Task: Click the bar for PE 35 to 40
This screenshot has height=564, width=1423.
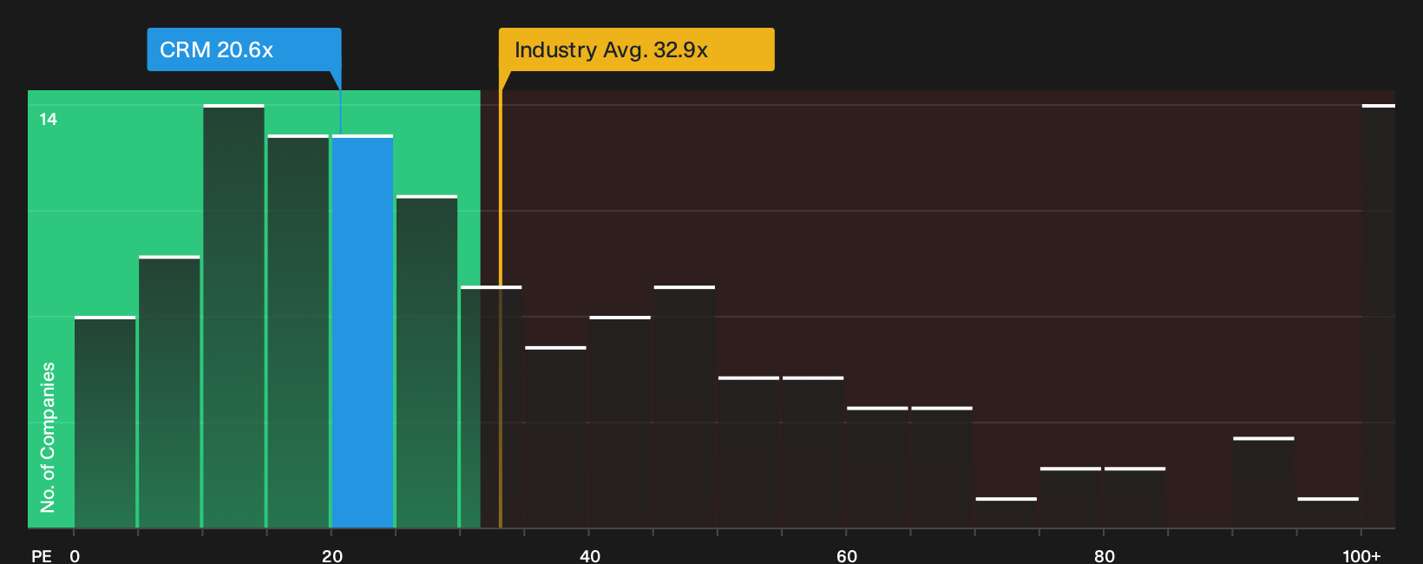Action: point(555,437)
